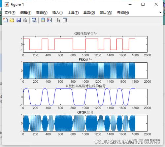This screenshot has width=165, height=147.
Task: Save figure using the floppy disk icon
Action: (19, 20)
